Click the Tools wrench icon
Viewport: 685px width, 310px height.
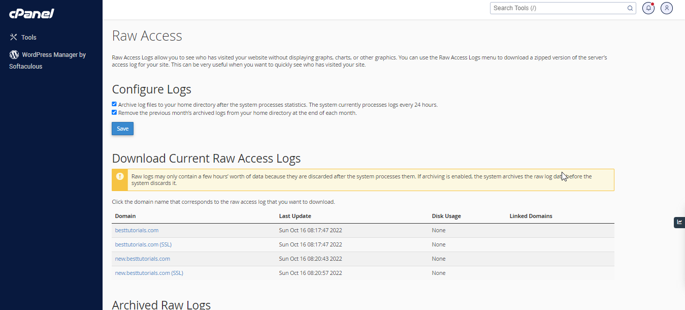click(14, 37)
